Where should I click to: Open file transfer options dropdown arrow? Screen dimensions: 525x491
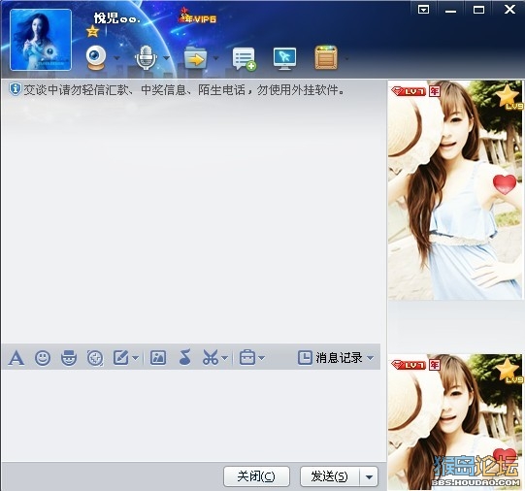click(x=216, y=58)
